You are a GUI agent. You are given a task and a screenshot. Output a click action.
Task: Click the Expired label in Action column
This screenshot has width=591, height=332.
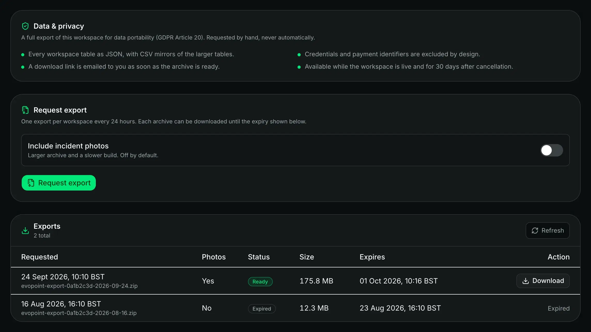(x=559, y=309)
